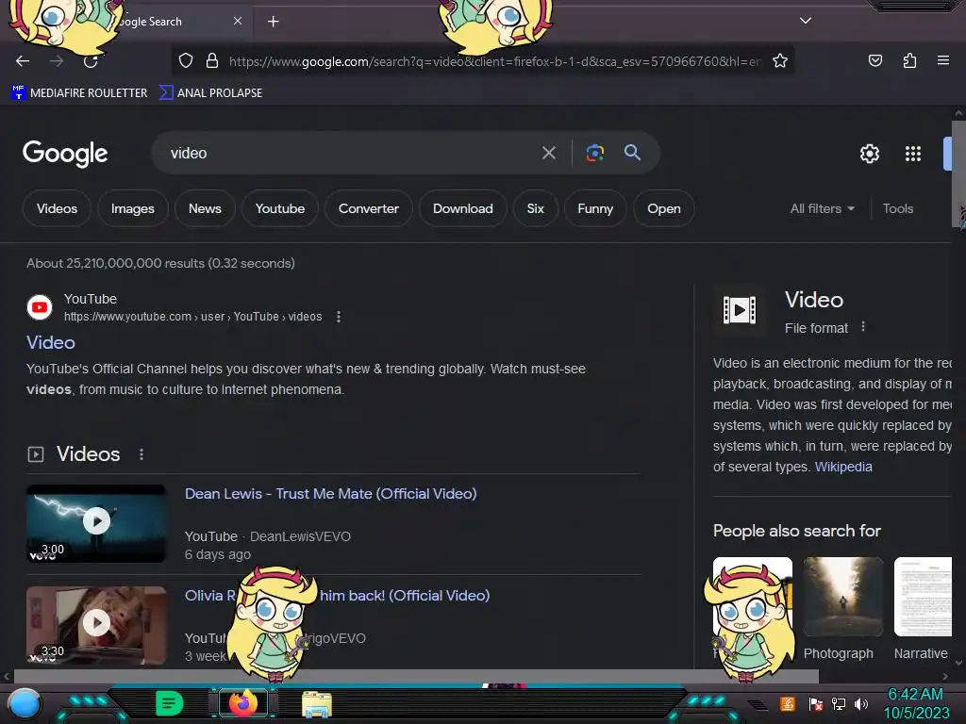The width and height of the screenshot is (966, 724).
Task: Switch to the Firefox taskbar icon
Action: point(243,703)
